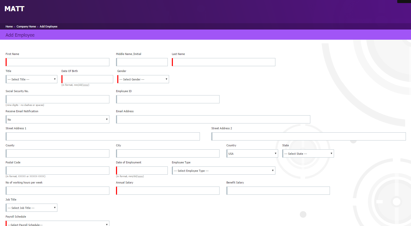Image resolution: width=411 pixels, height=226 pixels.
Task: Open the Select Title dropdown
Action: tap(32, 79)
